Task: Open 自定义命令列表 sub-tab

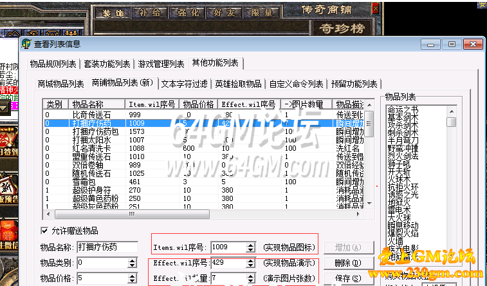Action: tap(296, 84)
